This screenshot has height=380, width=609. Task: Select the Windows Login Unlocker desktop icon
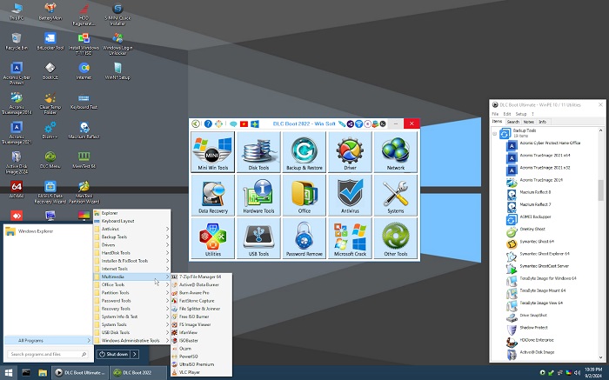(x=117, y=43)
